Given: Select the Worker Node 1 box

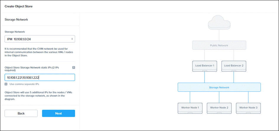Looking at the screenshot, I should [190, 108].
